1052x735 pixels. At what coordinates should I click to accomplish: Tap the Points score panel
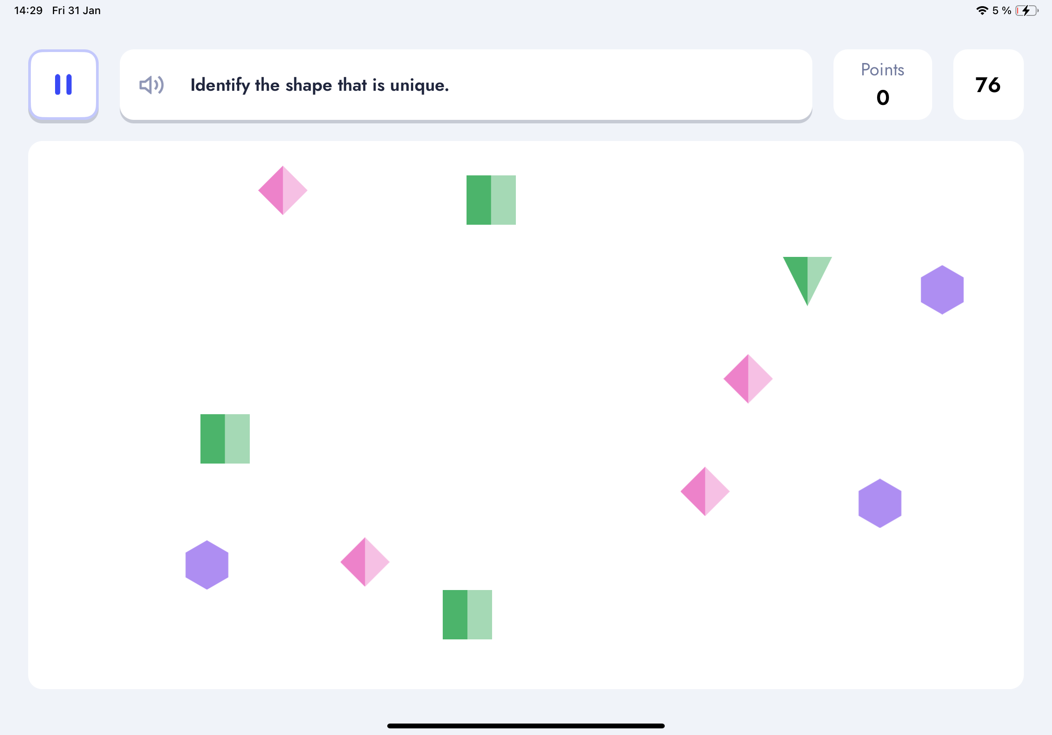coord(882,85)
